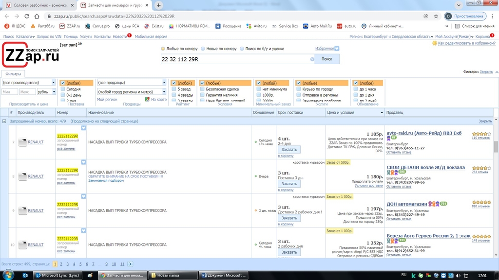This screenshot has height=280, width=499.
Task: Add the avto-raid.ru row part to favorites
Action: tap(83, 128)
